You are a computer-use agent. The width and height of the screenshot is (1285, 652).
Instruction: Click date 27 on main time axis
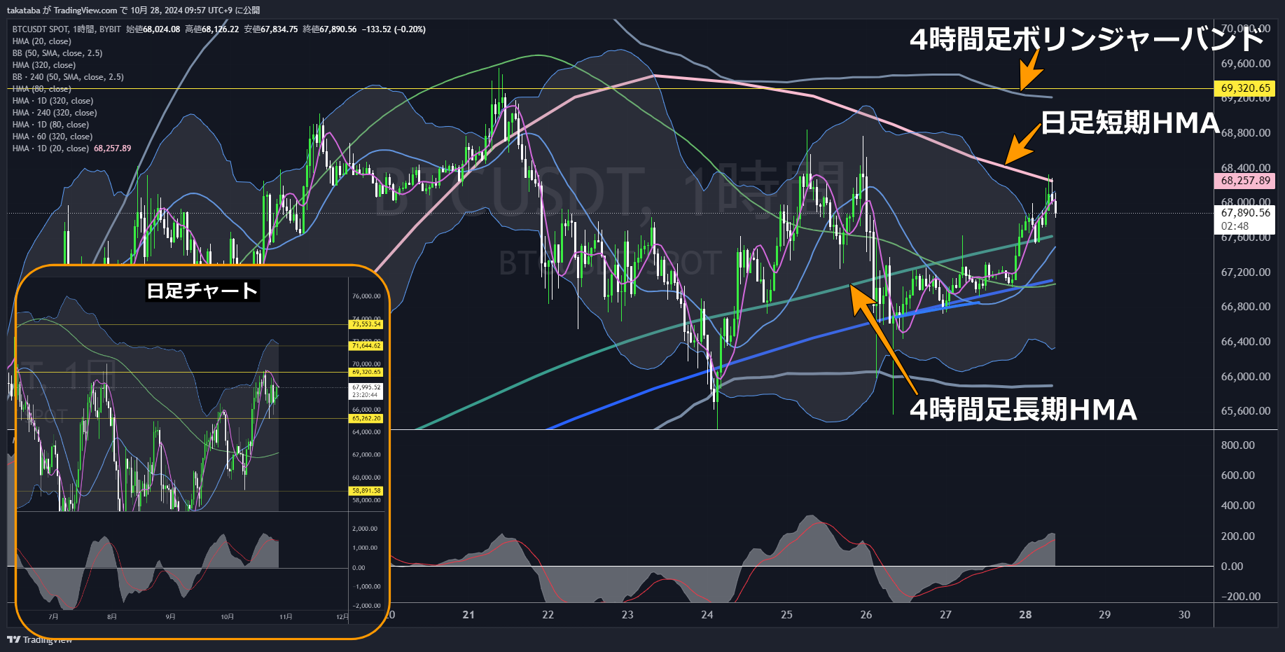[x=945, y=615]
